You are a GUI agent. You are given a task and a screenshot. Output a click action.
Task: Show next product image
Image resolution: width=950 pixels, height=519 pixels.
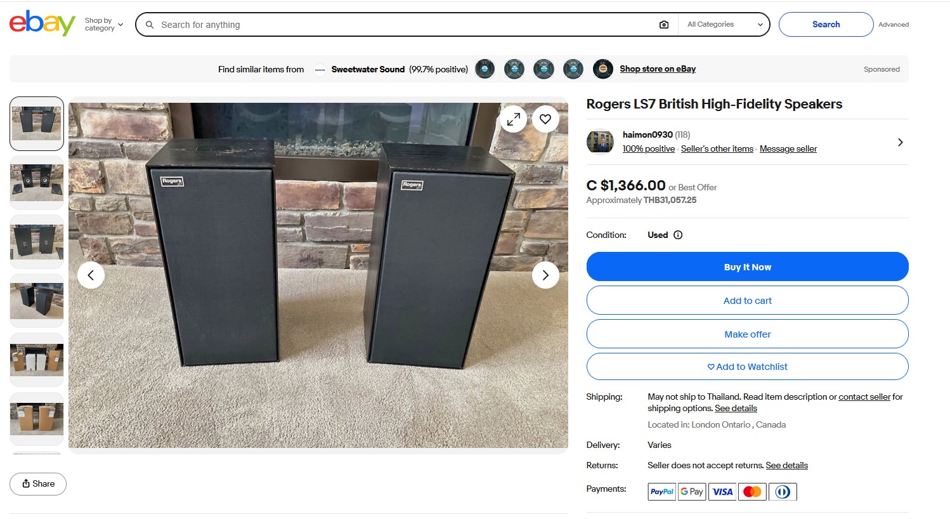pos(545,275)
